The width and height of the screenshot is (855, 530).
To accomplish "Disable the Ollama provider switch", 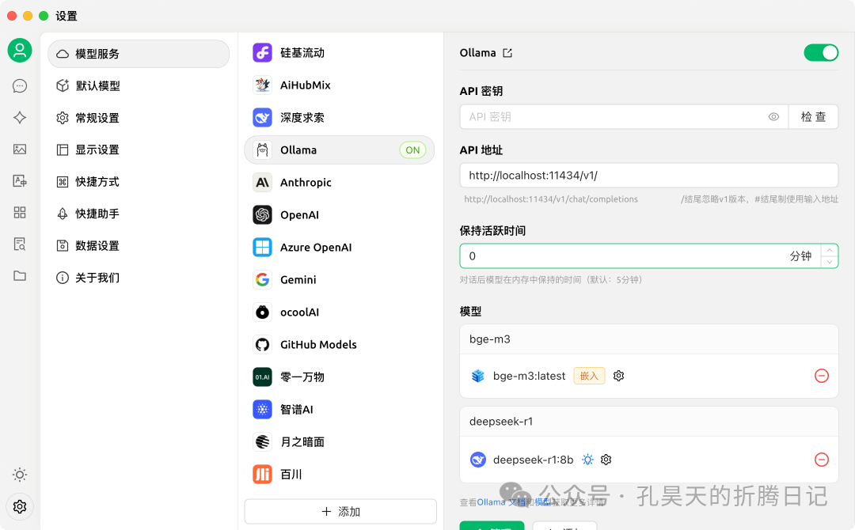I will pos(821,53).
